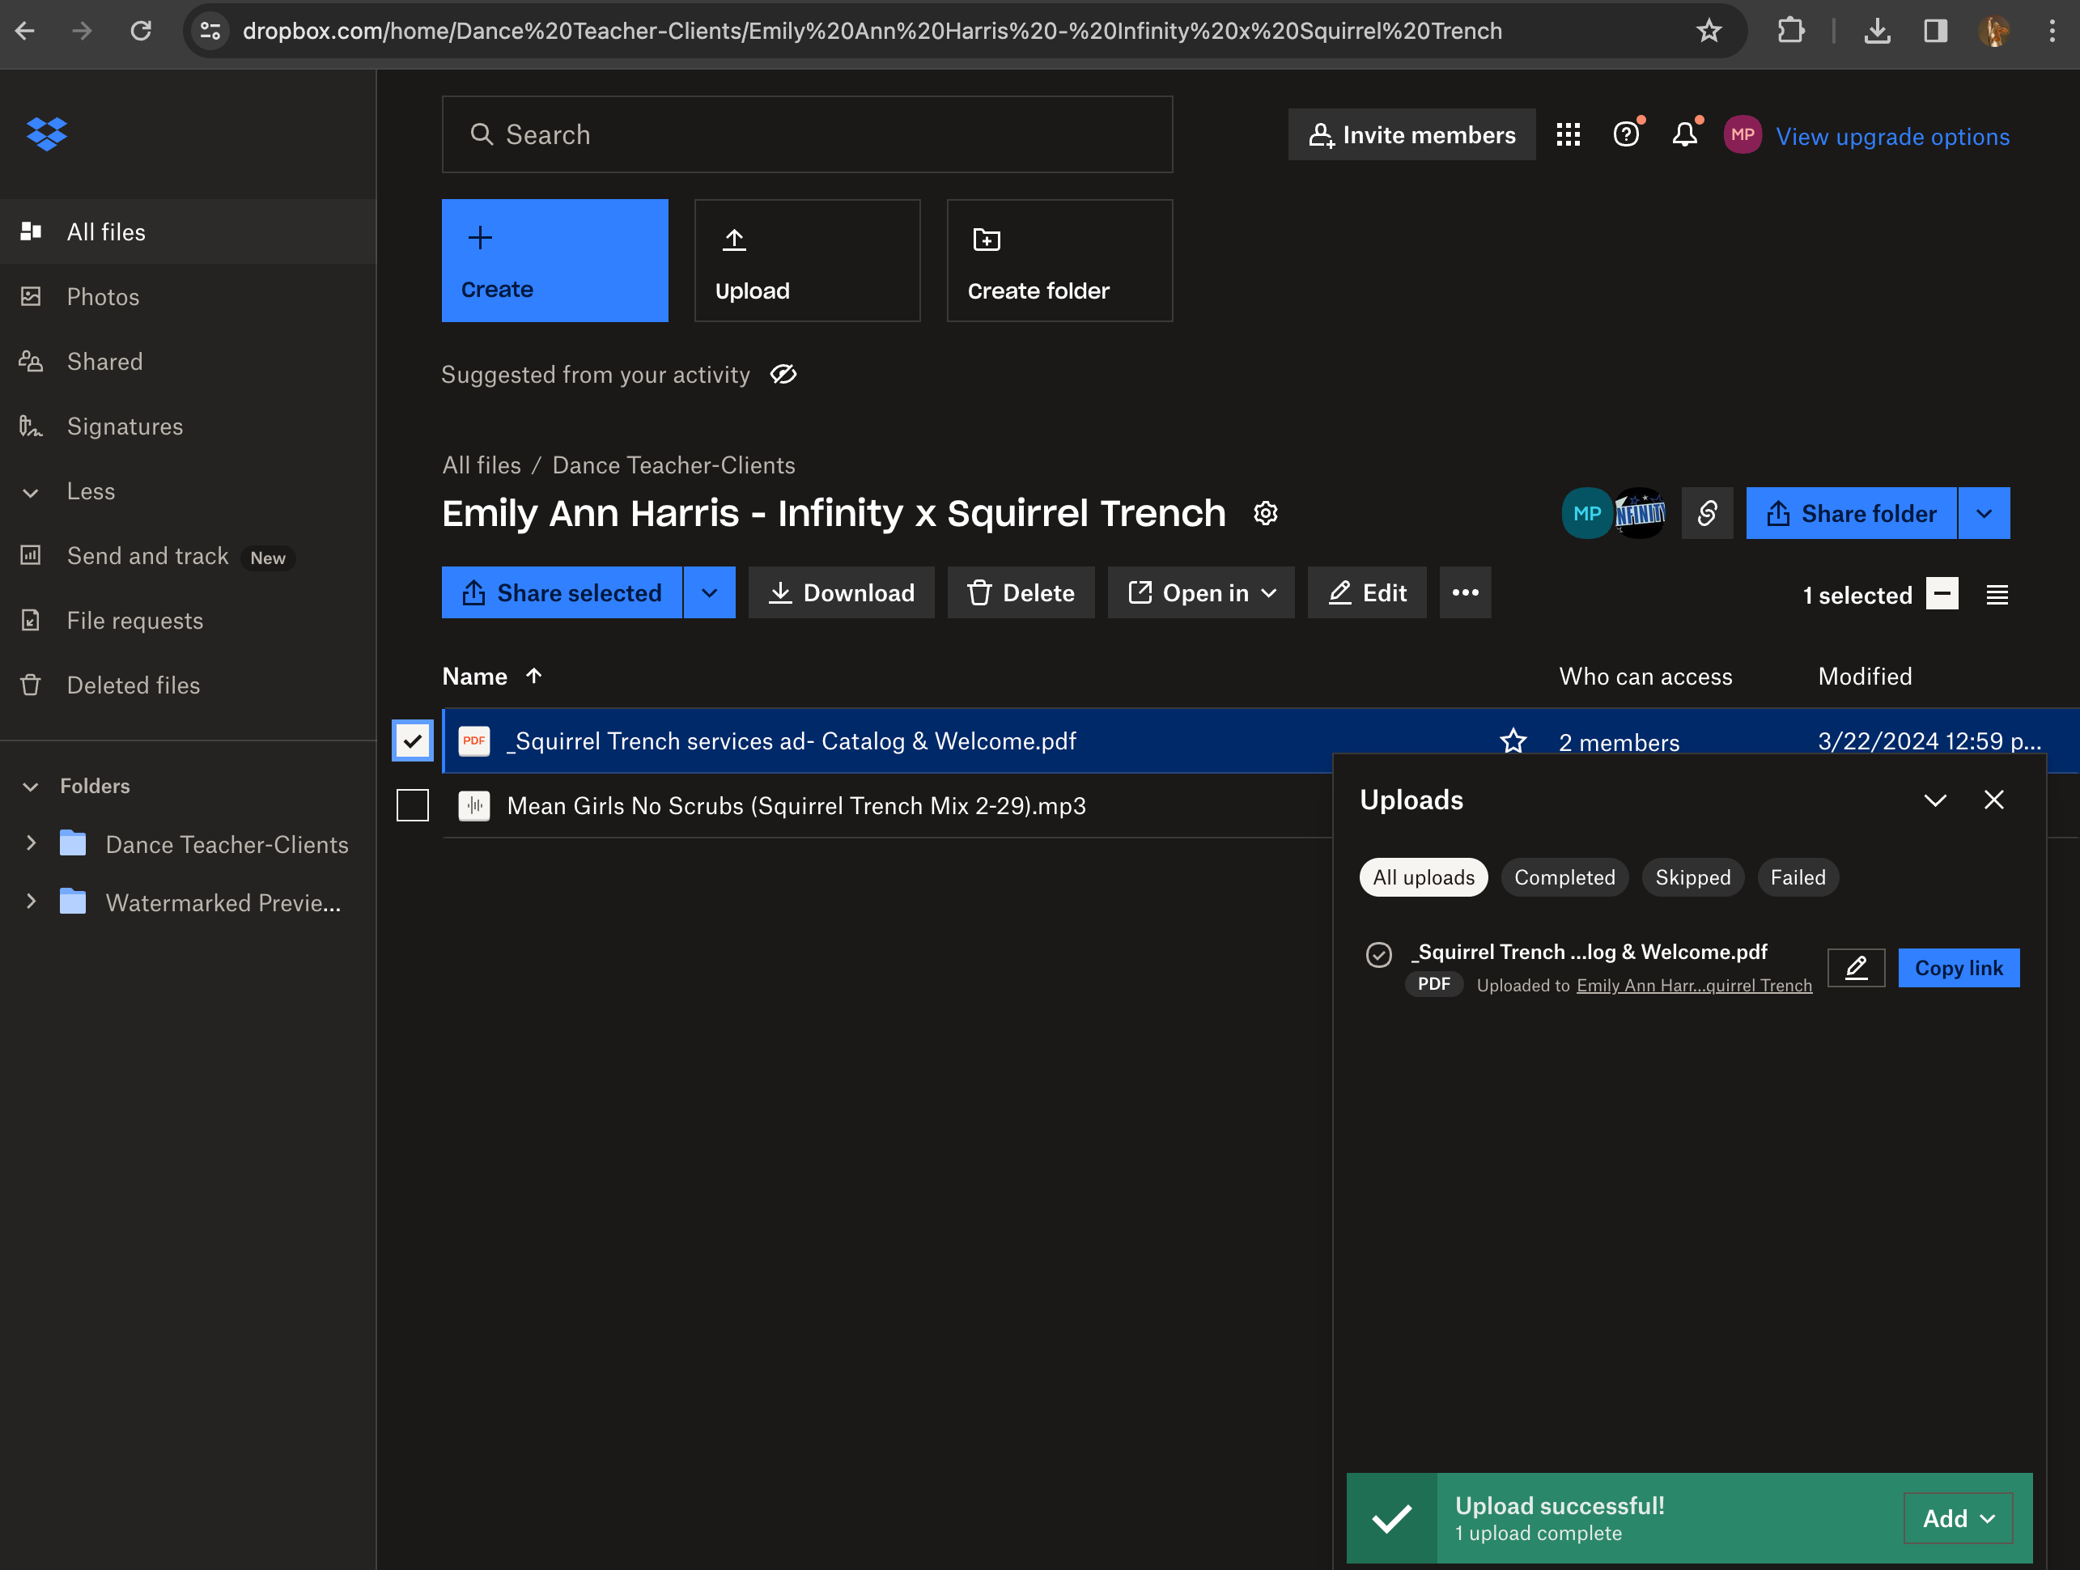This screenshot has width=2080, height=1570.
Task: Click the Search input field
Action: pos(807,134)
